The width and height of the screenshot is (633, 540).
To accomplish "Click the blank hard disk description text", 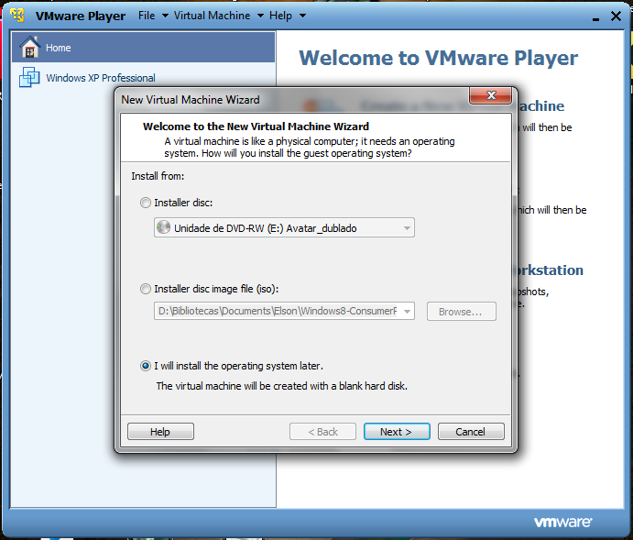I will point(282,386).
